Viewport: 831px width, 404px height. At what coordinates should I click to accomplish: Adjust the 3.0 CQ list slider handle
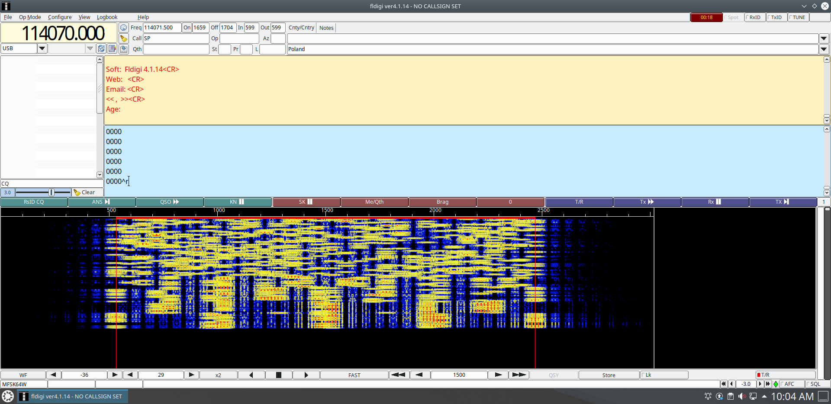(52, 192)
